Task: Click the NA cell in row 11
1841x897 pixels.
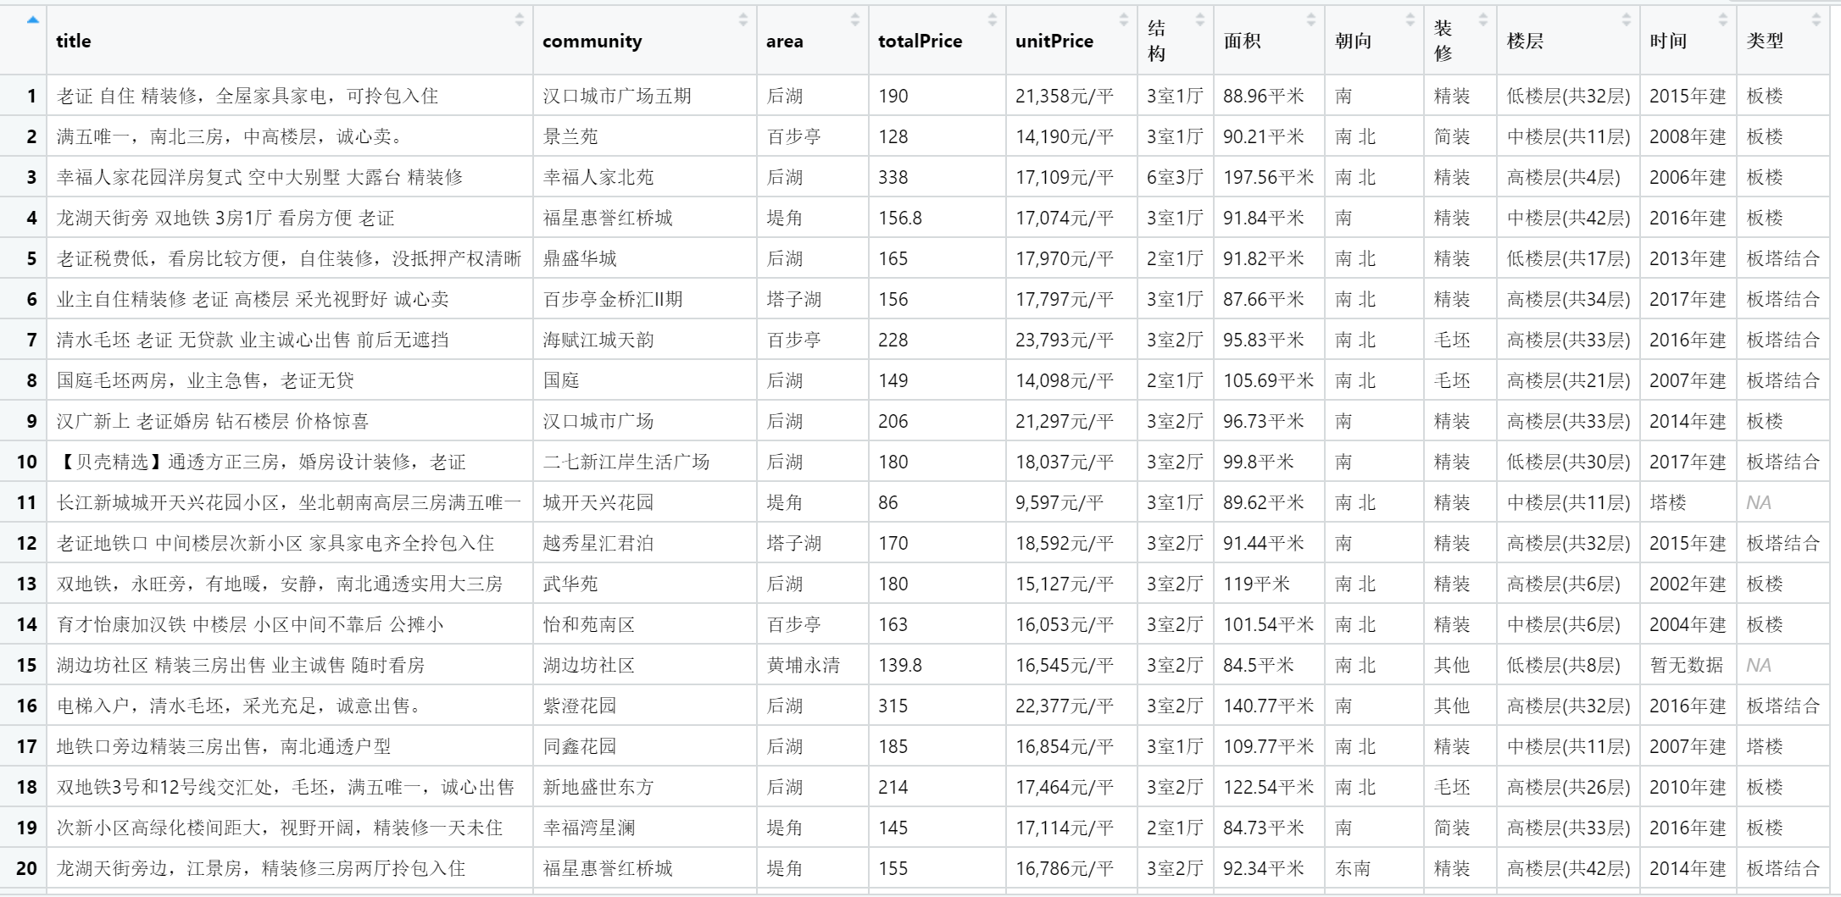Action: [1758, 503]
